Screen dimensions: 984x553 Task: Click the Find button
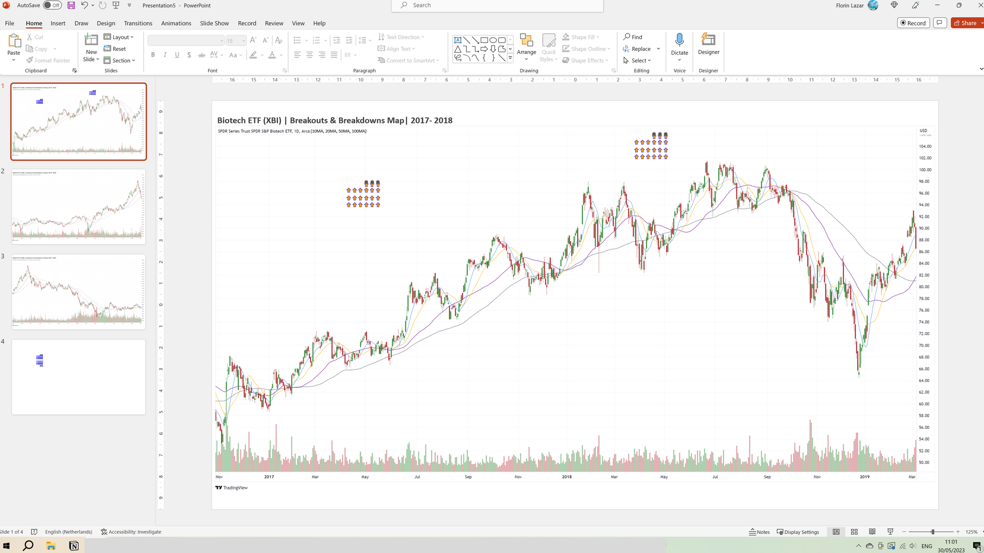[633, 37]
